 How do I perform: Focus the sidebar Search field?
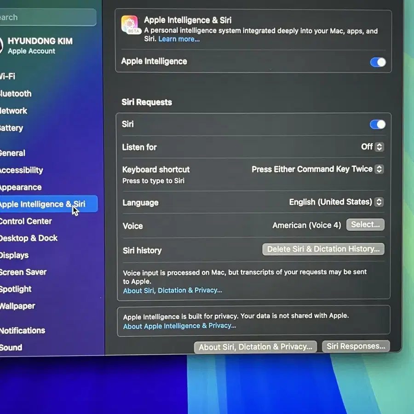[x=47, y=17]
